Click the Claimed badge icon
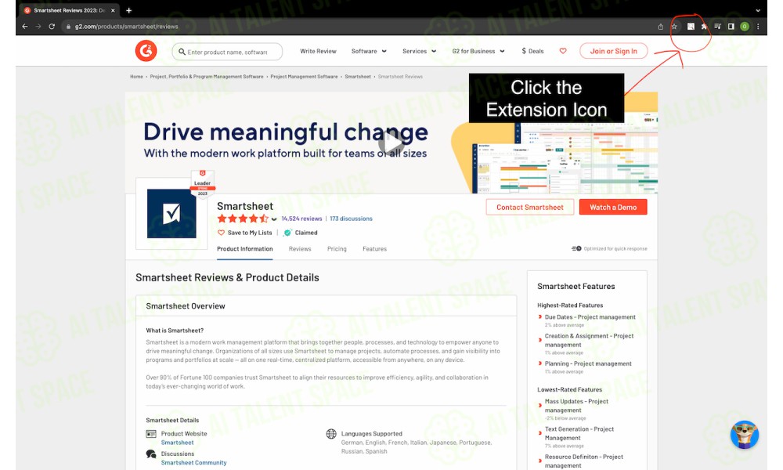This screenshot has width=783, height=470. [x=287, y=233]
